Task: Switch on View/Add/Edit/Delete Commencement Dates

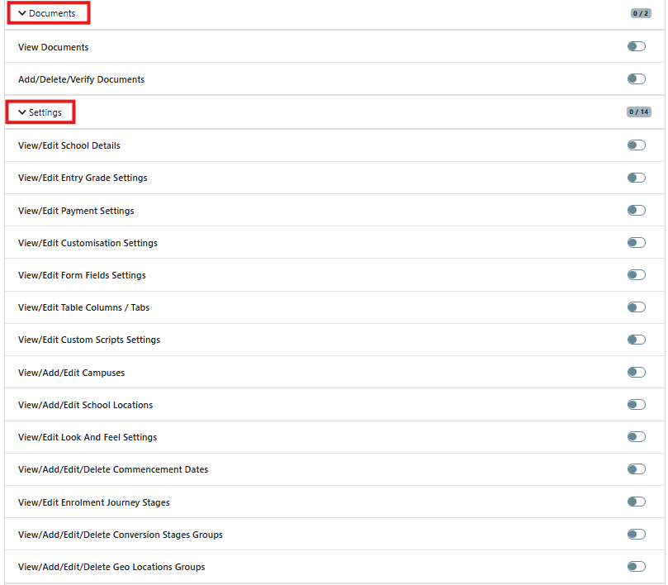Action: pos(636,469)
